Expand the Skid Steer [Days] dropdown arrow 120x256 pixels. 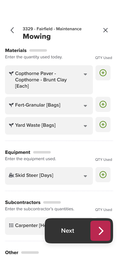click(x=85, y=176)
